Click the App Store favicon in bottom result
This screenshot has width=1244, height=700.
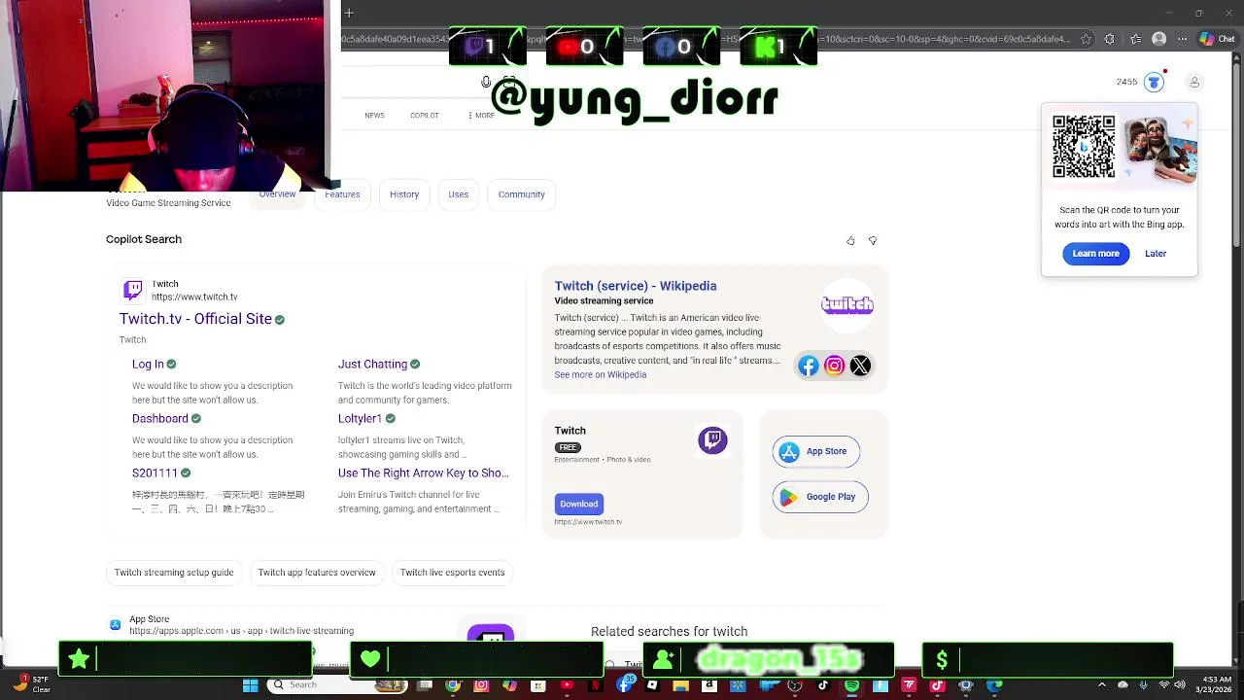(115, 624)
